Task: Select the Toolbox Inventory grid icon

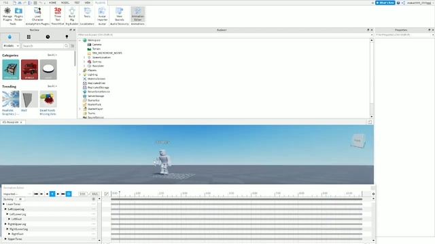Action: pos(29,37)
